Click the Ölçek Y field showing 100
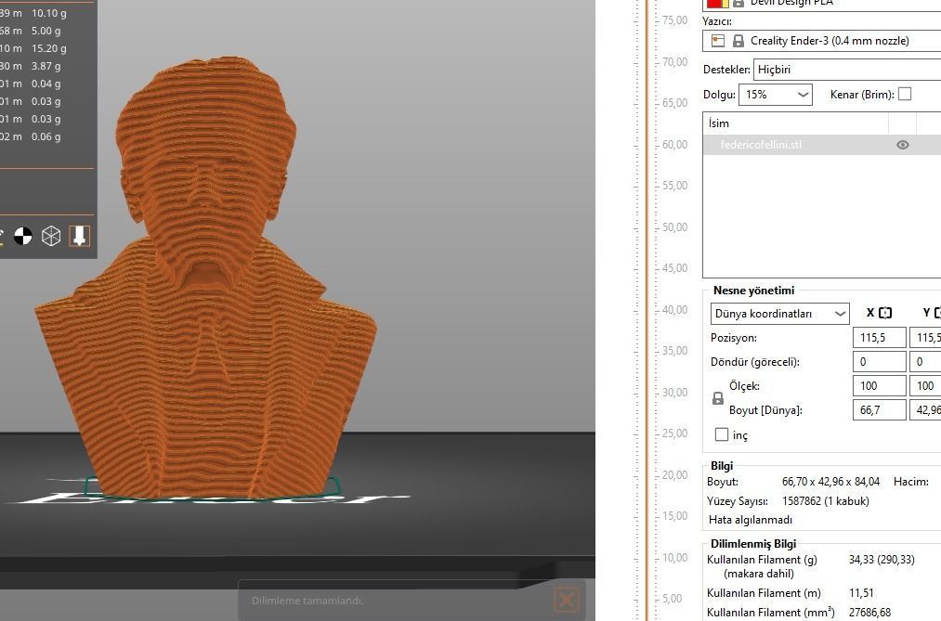 (925, 386)
